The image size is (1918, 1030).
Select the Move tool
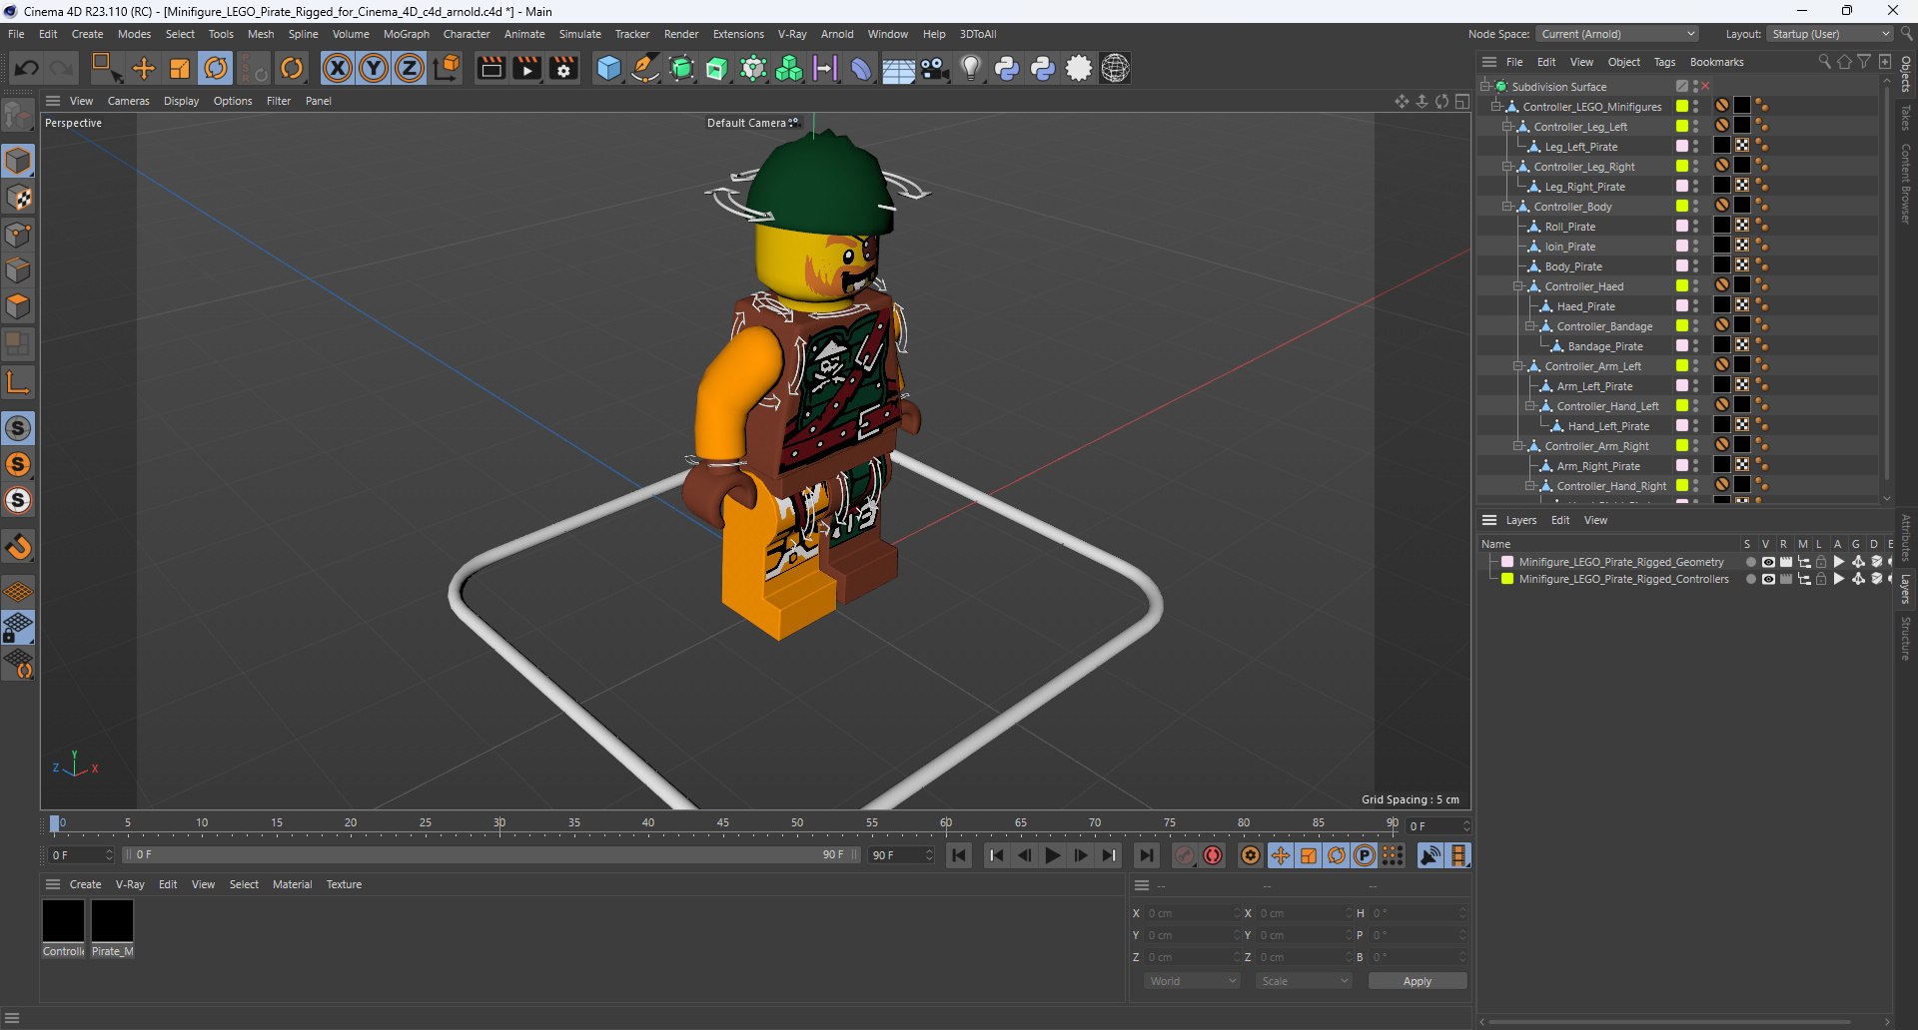[x=144, y=68]
